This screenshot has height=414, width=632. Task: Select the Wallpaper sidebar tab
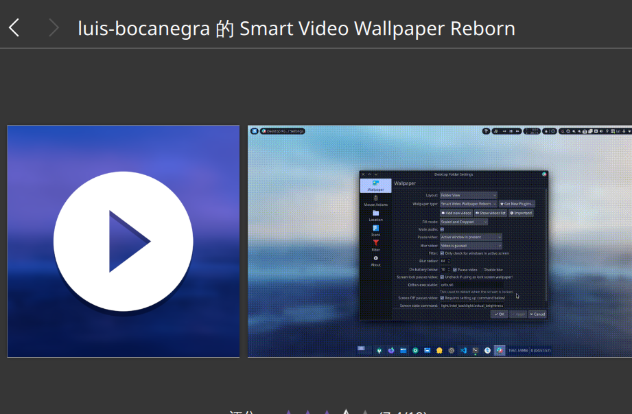(x=375, y=185)
